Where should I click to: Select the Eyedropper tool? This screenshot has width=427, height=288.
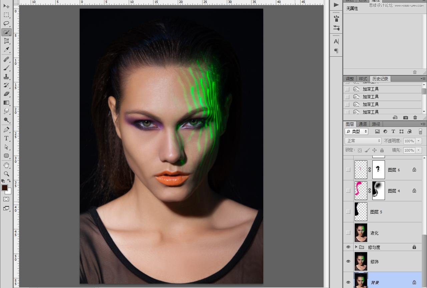pyautogui.click(x=6, y=50)
